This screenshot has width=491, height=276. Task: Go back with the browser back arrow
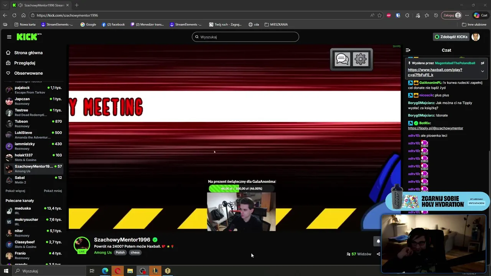[5, 15]
